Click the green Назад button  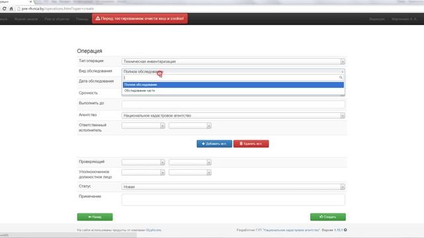pyautogui.click(x=95, y=217)
